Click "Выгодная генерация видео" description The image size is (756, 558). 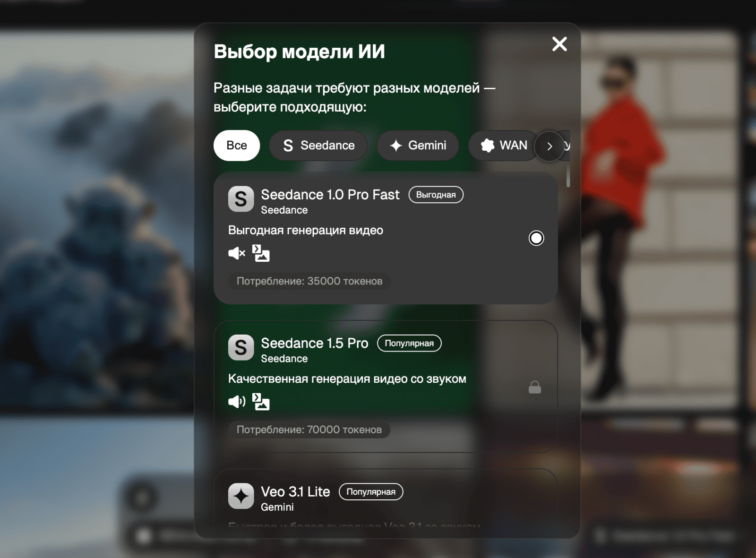click(306, 230)
